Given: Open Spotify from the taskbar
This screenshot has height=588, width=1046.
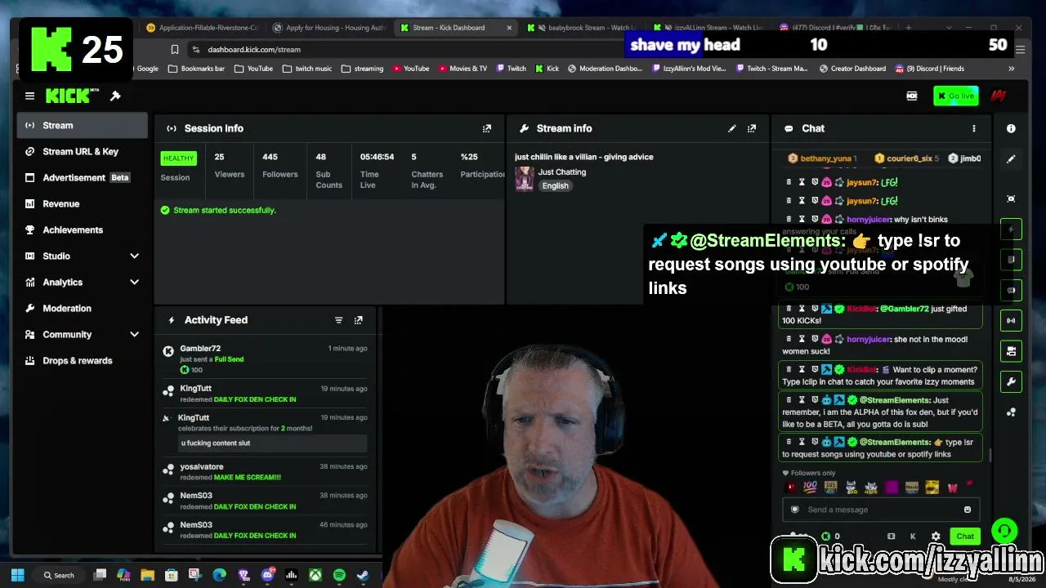Looking at the screenshot, I should point(338,575).
